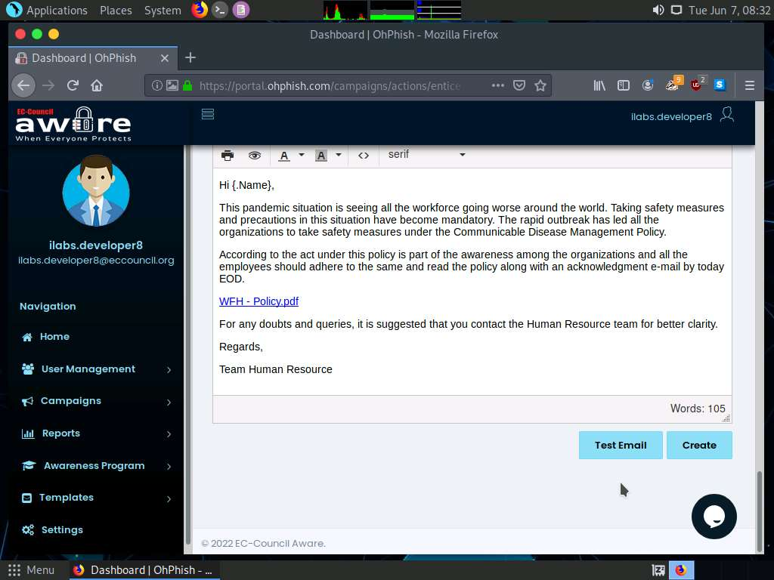The height and width of the screenshot is (580, 774).
Task: Open a new Firefox tab
Action: click(190, 57)
